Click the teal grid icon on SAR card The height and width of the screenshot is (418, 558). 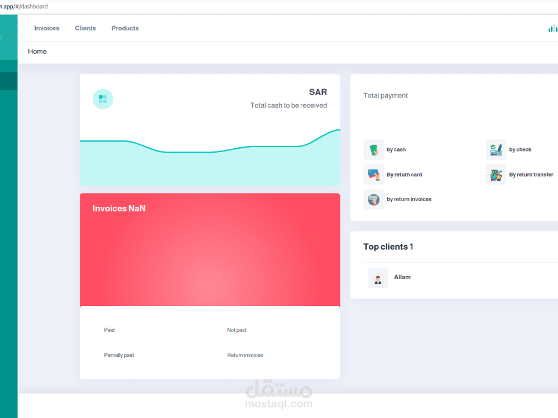tap(103, 99)
